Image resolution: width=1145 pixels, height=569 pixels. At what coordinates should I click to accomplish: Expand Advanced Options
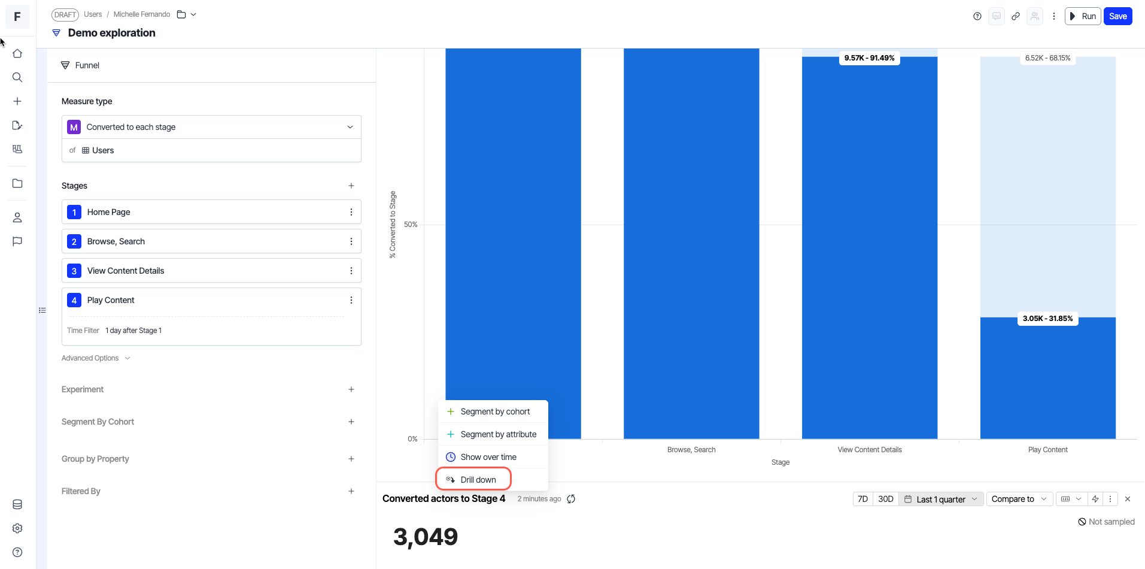coord(96,358)
